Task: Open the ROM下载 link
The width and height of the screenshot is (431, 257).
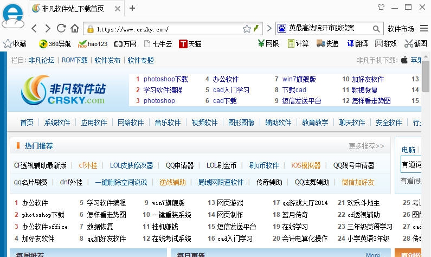Action: tap(74, 60)
